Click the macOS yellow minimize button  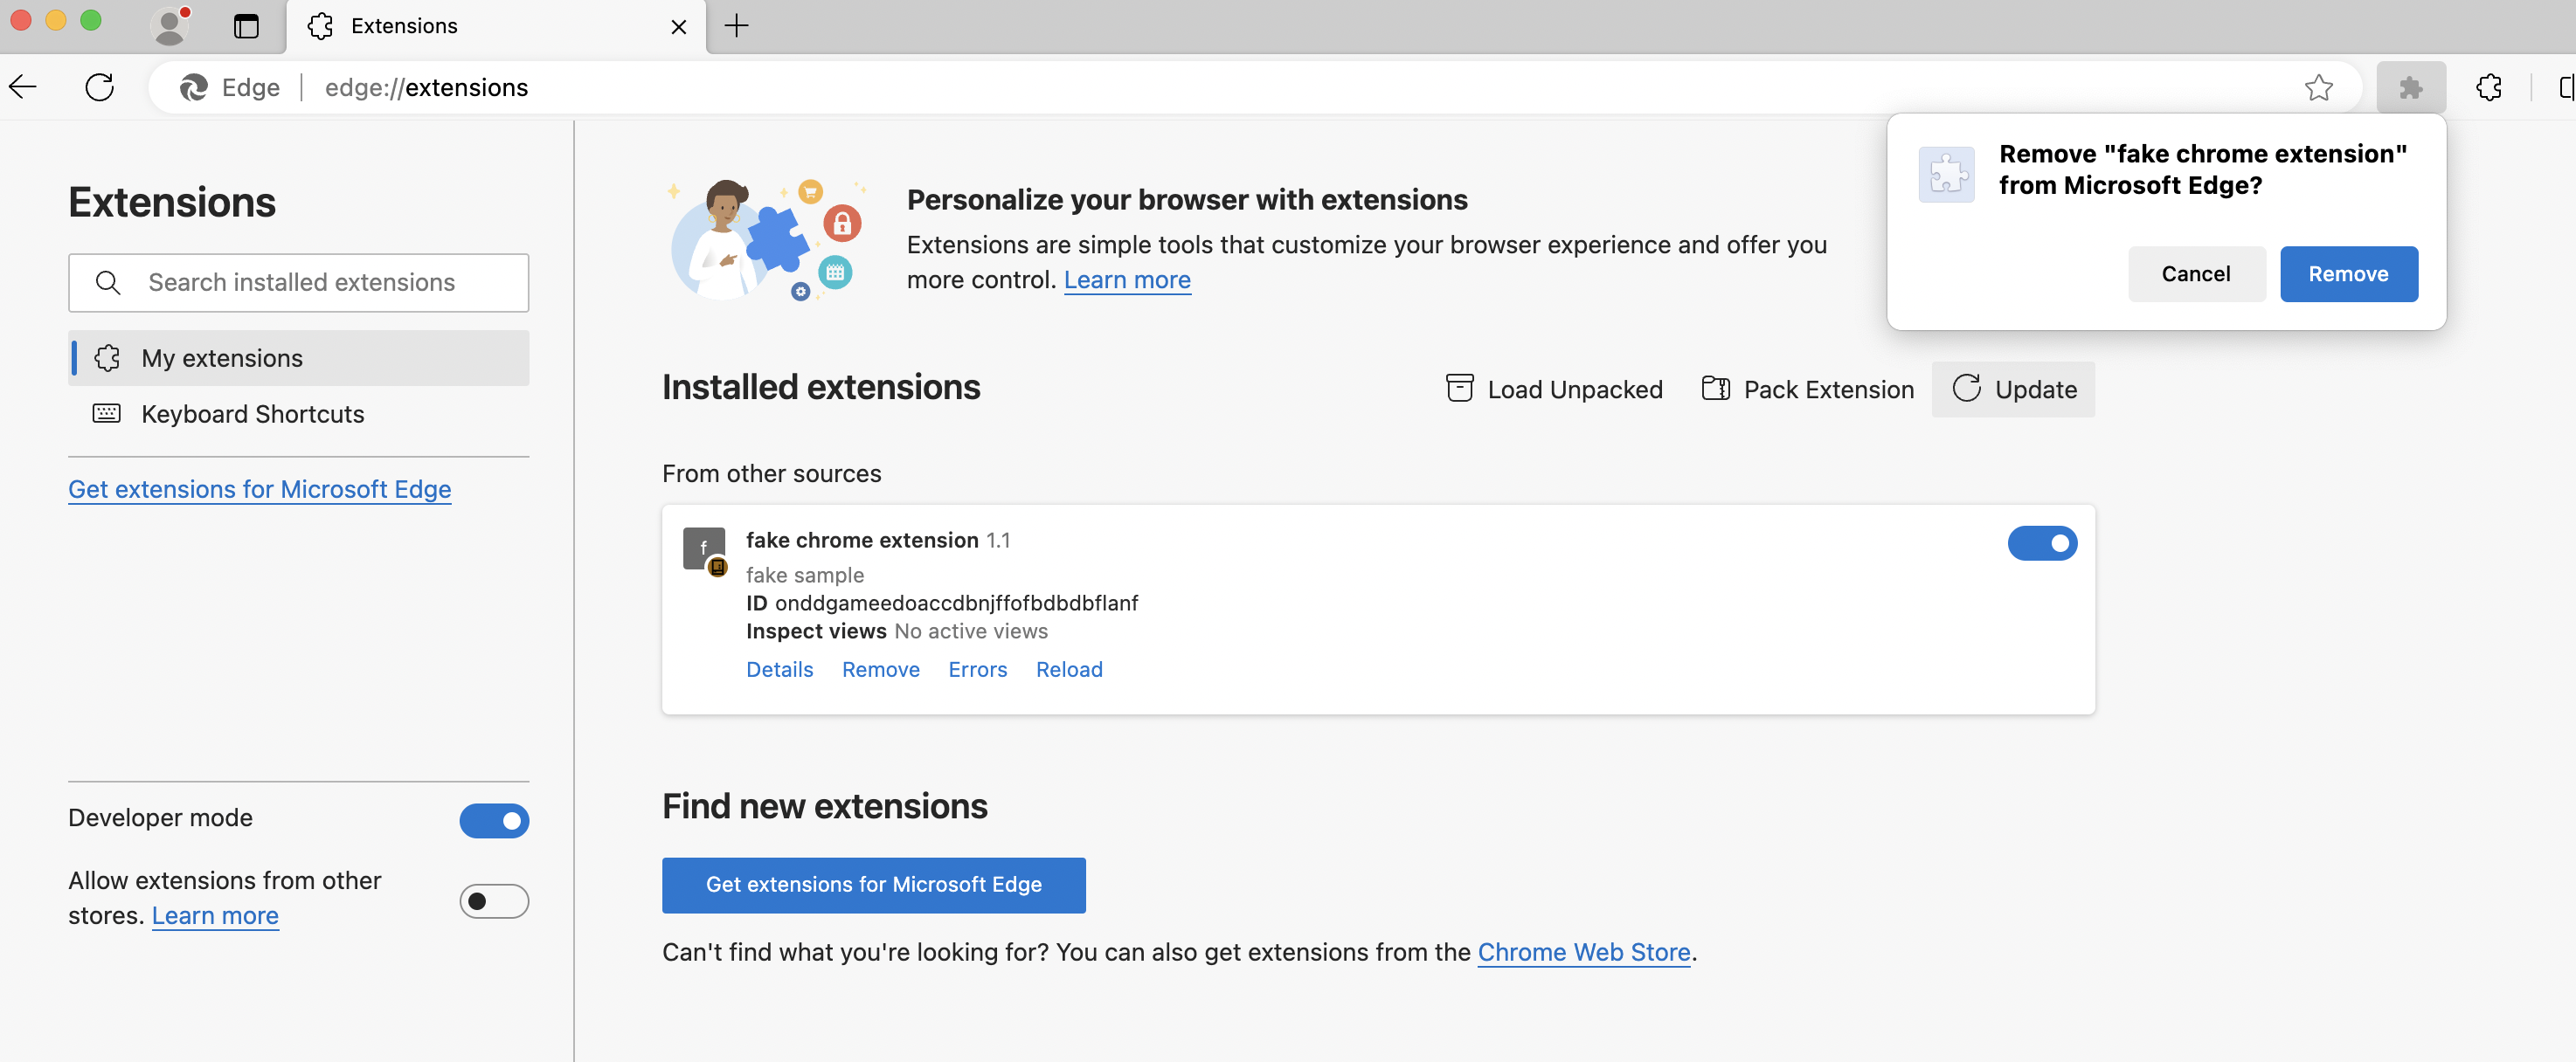click(56, 21)
